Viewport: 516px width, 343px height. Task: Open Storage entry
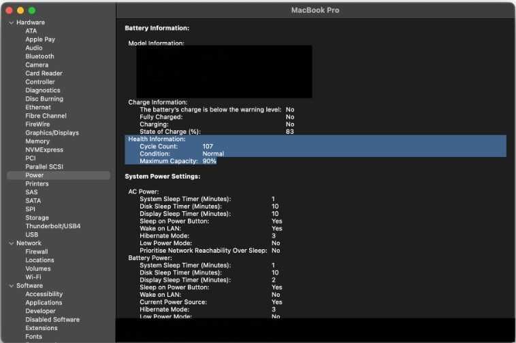tap(37, 217)
